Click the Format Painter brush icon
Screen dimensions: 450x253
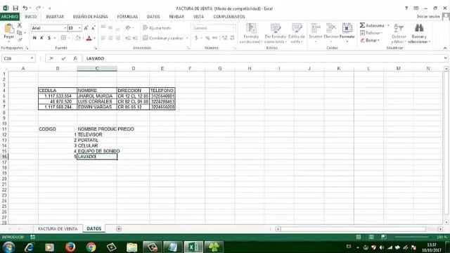[x=20, y=39]
